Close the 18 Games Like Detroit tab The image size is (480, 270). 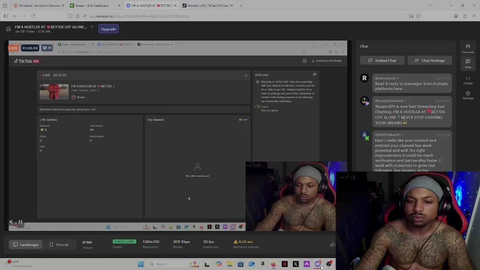[x=63, y=6]
